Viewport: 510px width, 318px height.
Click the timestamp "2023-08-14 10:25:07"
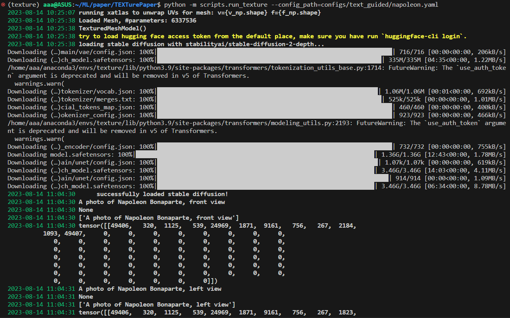coord(41,13)
